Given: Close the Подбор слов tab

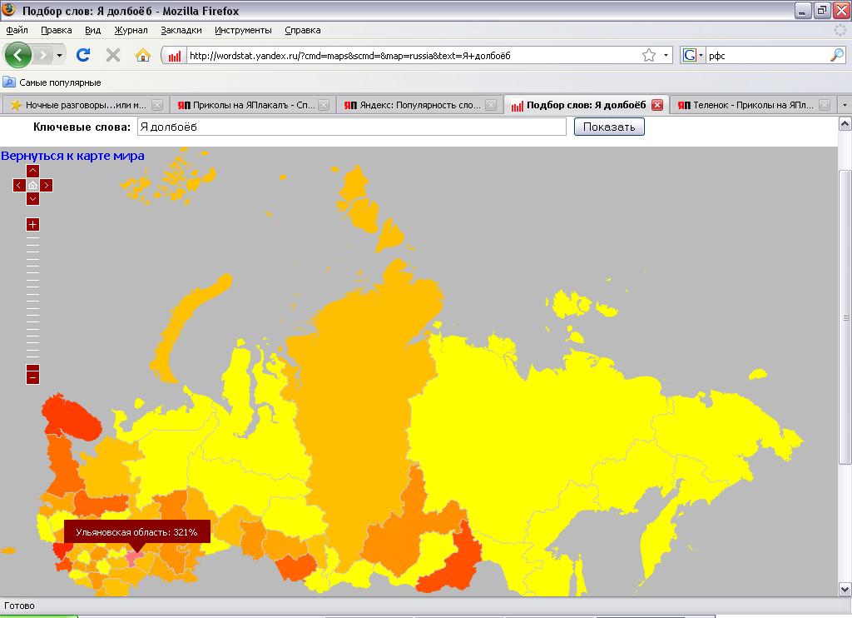Looking at the screenshot, I should [657, 105].
